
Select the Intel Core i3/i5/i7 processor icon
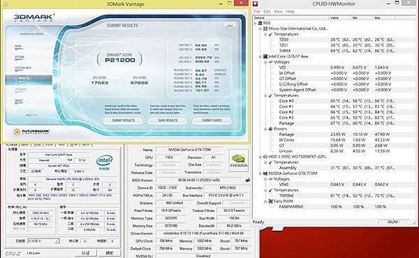pyautogui.click(x=265, y=56)
